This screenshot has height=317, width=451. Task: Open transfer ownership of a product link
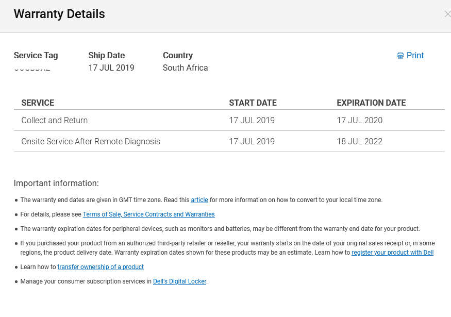pos(101,267)
